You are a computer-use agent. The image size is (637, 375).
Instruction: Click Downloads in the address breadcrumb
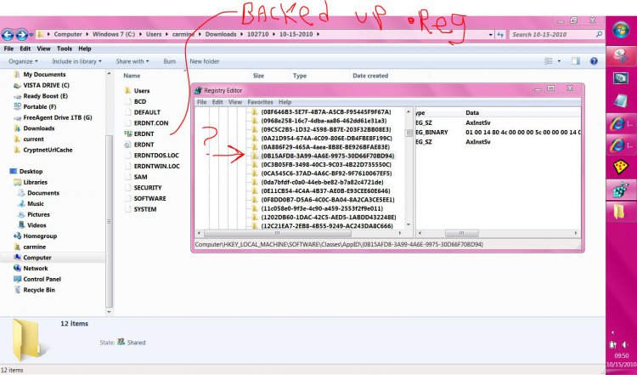(221, 34)
